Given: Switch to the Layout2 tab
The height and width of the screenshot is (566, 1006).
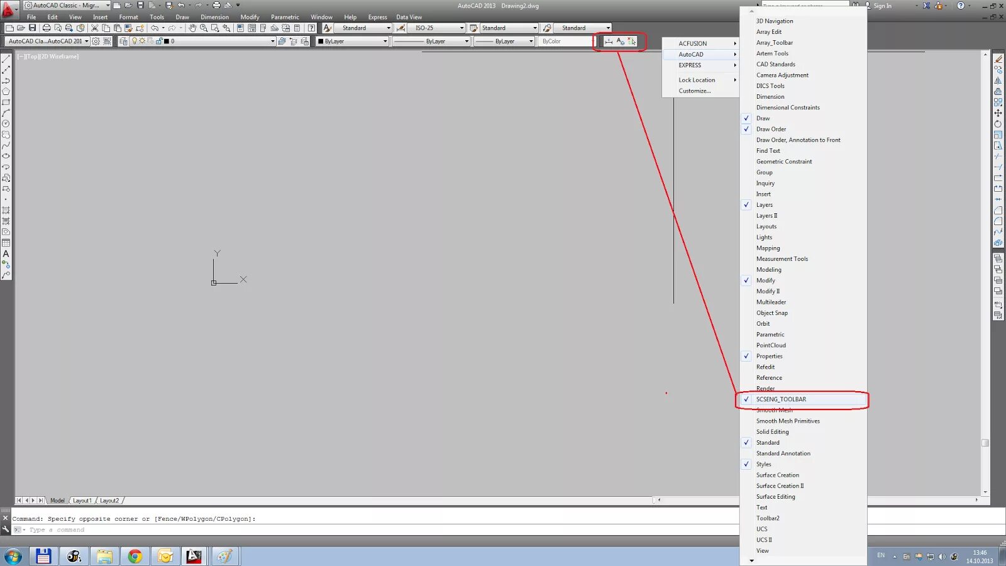Looking at the screenshot, I should tap(109, 501).
